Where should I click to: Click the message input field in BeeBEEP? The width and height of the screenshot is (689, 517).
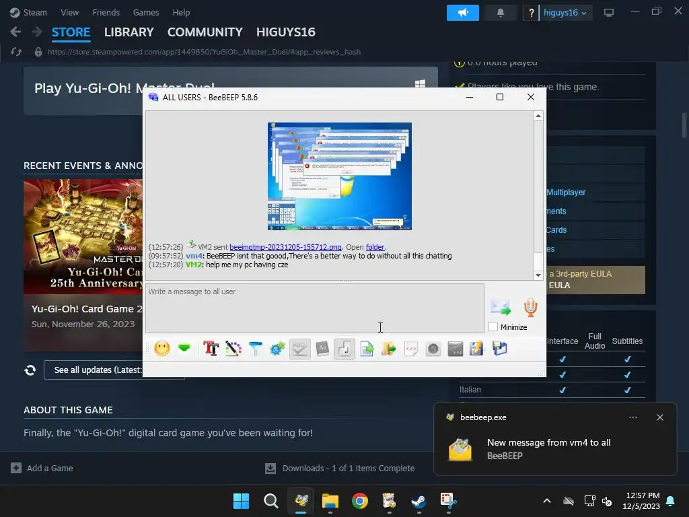point(315,308)
